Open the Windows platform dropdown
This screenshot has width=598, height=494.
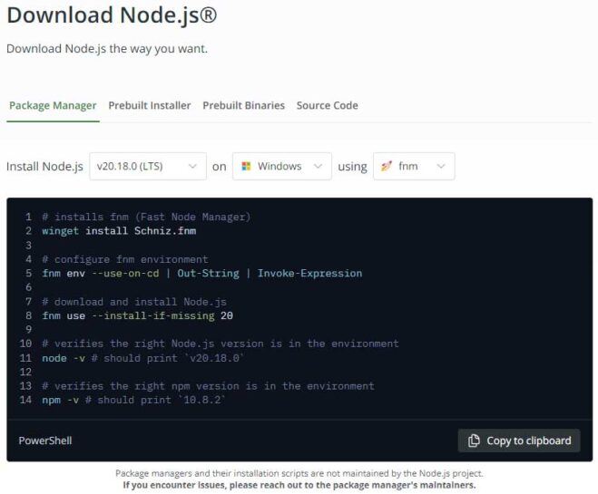[x=282, y=167]
